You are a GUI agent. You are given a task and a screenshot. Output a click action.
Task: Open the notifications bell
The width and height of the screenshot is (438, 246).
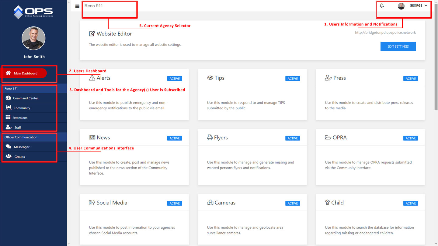click(382, 6)
